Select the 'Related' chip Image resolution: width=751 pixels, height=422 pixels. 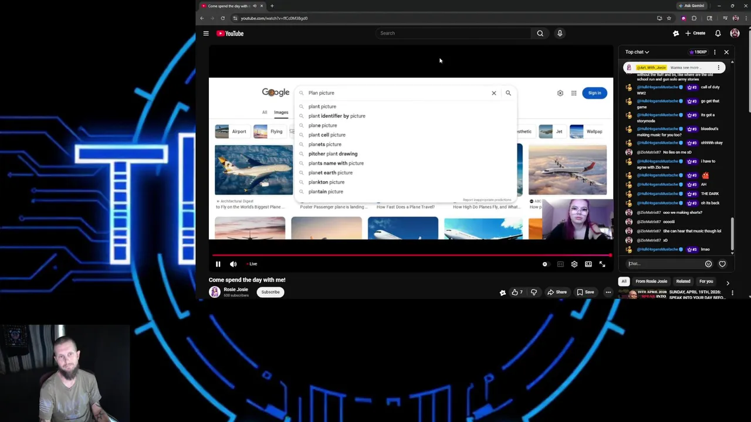point(683,281)
